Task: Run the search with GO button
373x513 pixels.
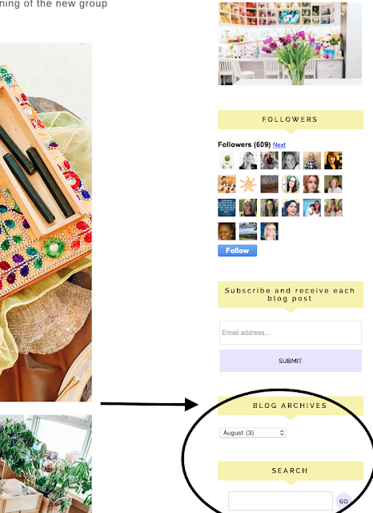Action: point(343,501)
